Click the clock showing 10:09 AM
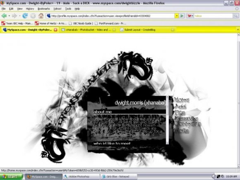The width and height of the screenshot is (240, 180). click(231, 176)
